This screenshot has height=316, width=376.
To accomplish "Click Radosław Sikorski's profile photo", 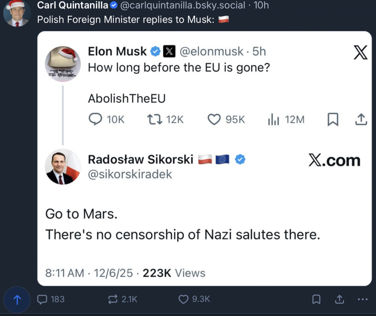I will [x=62, y=167].
